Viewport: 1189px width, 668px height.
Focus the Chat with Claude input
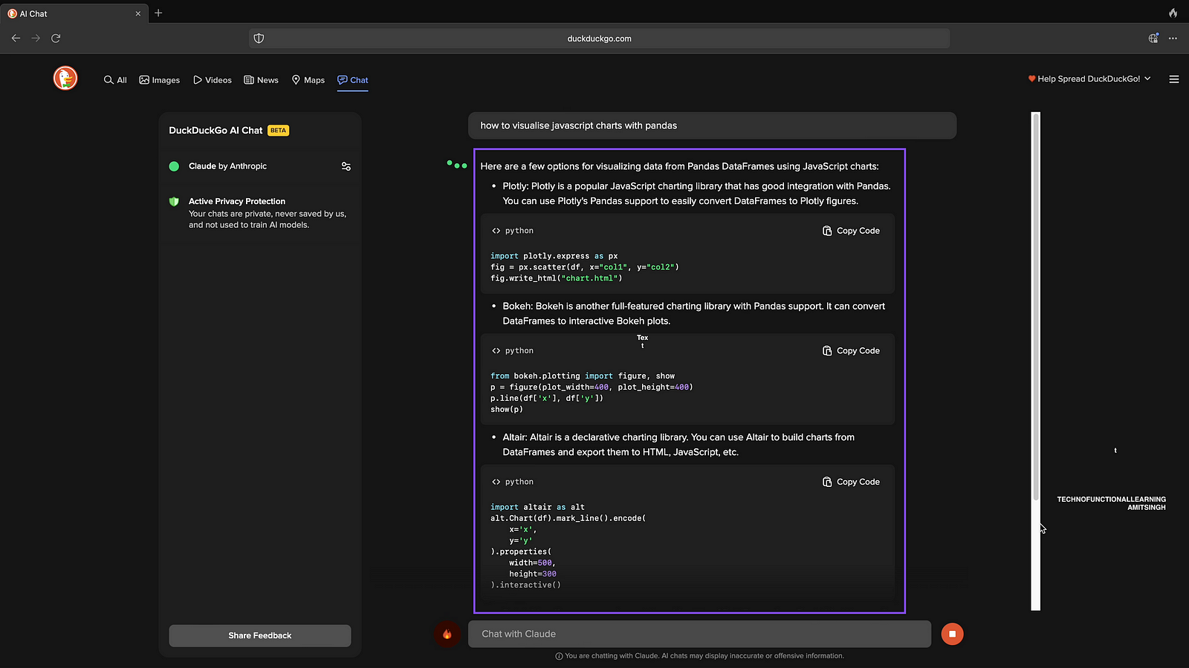click(x=699, y=634)
